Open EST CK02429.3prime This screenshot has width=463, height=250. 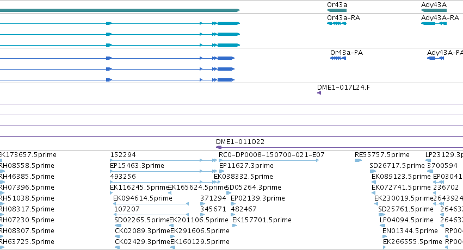click(x=143, y=242)
